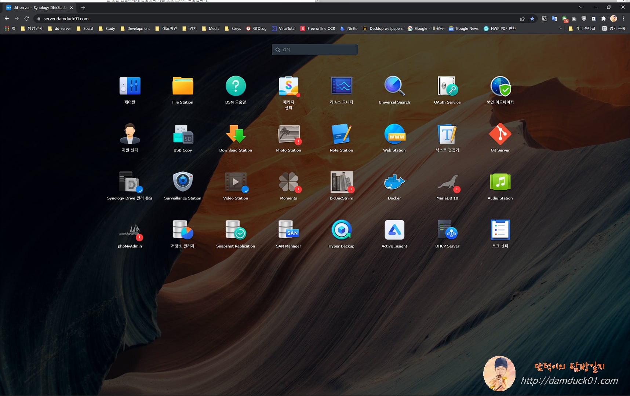This screenshot has width=630, height=396.
Task: Expand the Development bookmarks folder
Action: [136, 28]
